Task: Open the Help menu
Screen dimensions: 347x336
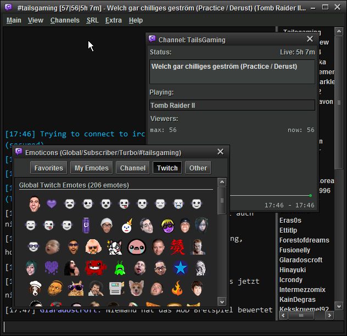Action: click(x=136, y=20)
